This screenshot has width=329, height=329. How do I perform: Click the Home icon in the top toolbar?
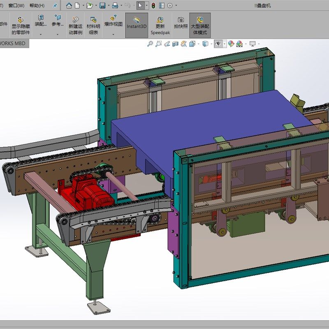pyautogui.click(x=69, y=5)
